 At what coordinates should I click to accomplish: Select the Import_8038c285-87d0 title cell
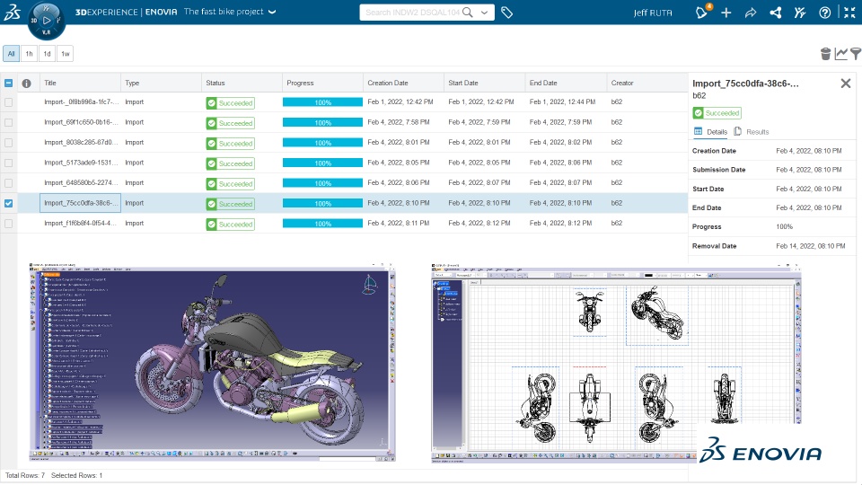tap(80, 143)
